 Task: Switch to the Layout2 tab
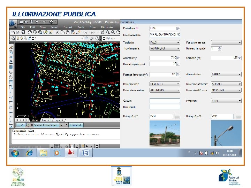(x=59, y=120)
